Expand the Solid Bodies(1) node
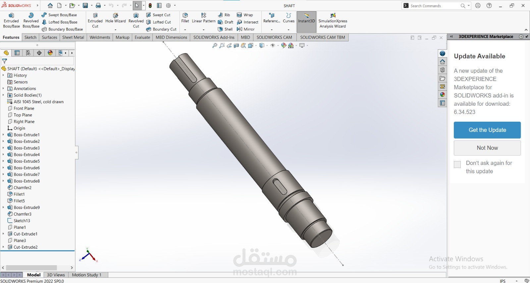The image size is (530, 283). (x=3, y=95)
